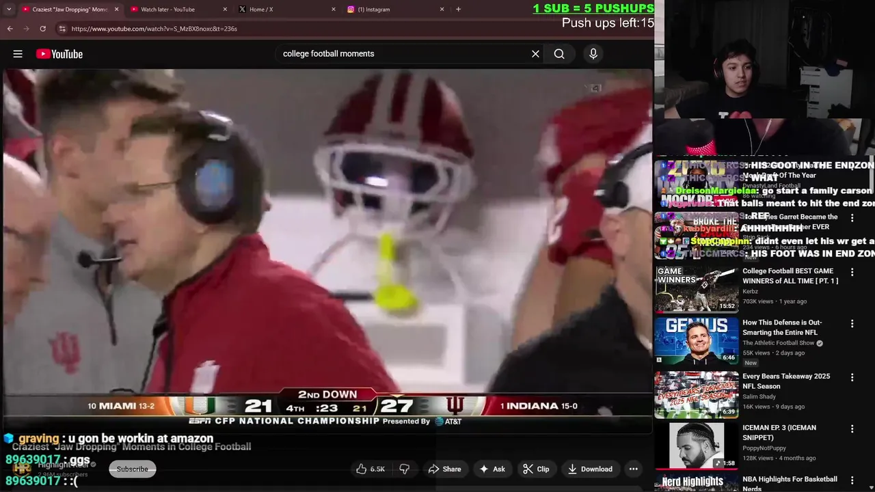Image resolution: width=875 pixels, height=492 pixels.
Task: Open ICEMAN EP. 3 video thumbnail
Action: click(697, 446)
